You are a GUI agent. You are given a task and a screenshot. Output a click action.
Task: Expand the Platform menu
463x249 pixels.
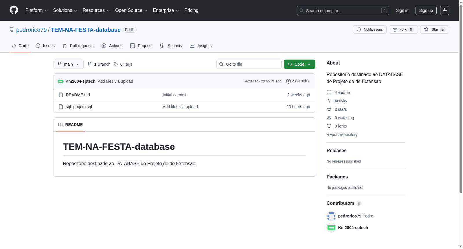click(36, 10)
